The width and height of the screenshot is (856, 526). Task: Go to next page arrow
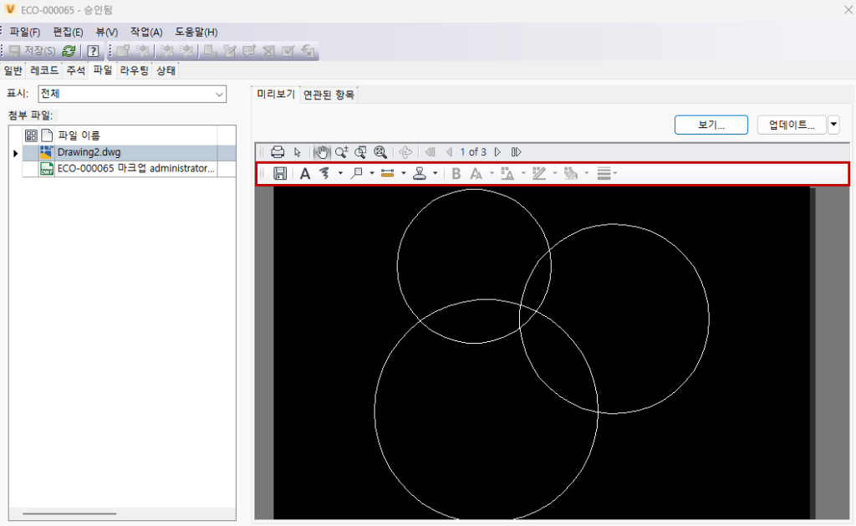pos(497,152)
